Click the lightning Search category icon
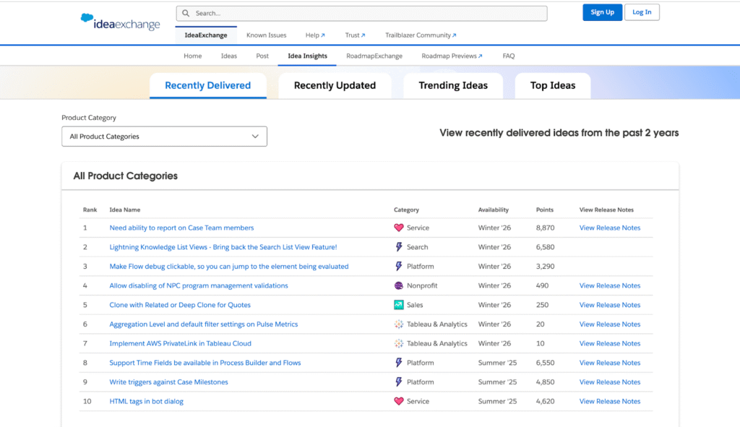Image resolution: width=740 pixels, height=427 pixels. (399, 247)
